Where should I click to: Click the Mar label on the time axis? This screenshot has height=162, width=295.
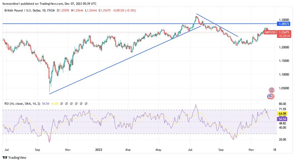128,150
